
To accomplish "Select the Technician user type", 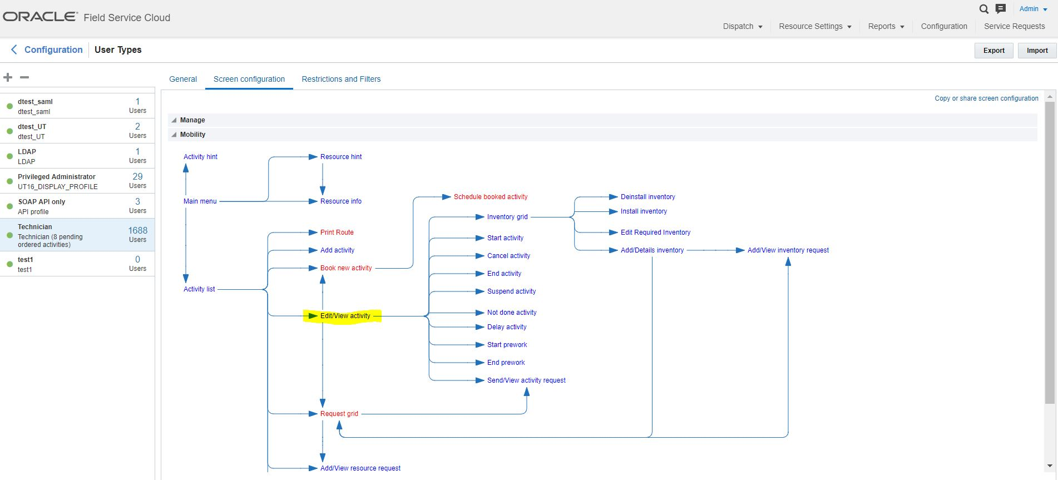I will [77, 235].
